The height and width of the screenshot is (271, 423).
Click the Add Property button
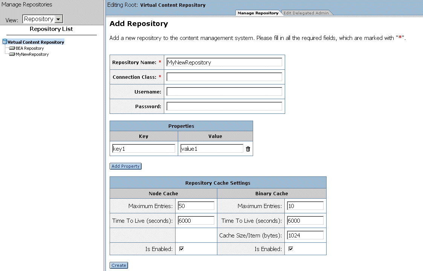pos(125,166)
